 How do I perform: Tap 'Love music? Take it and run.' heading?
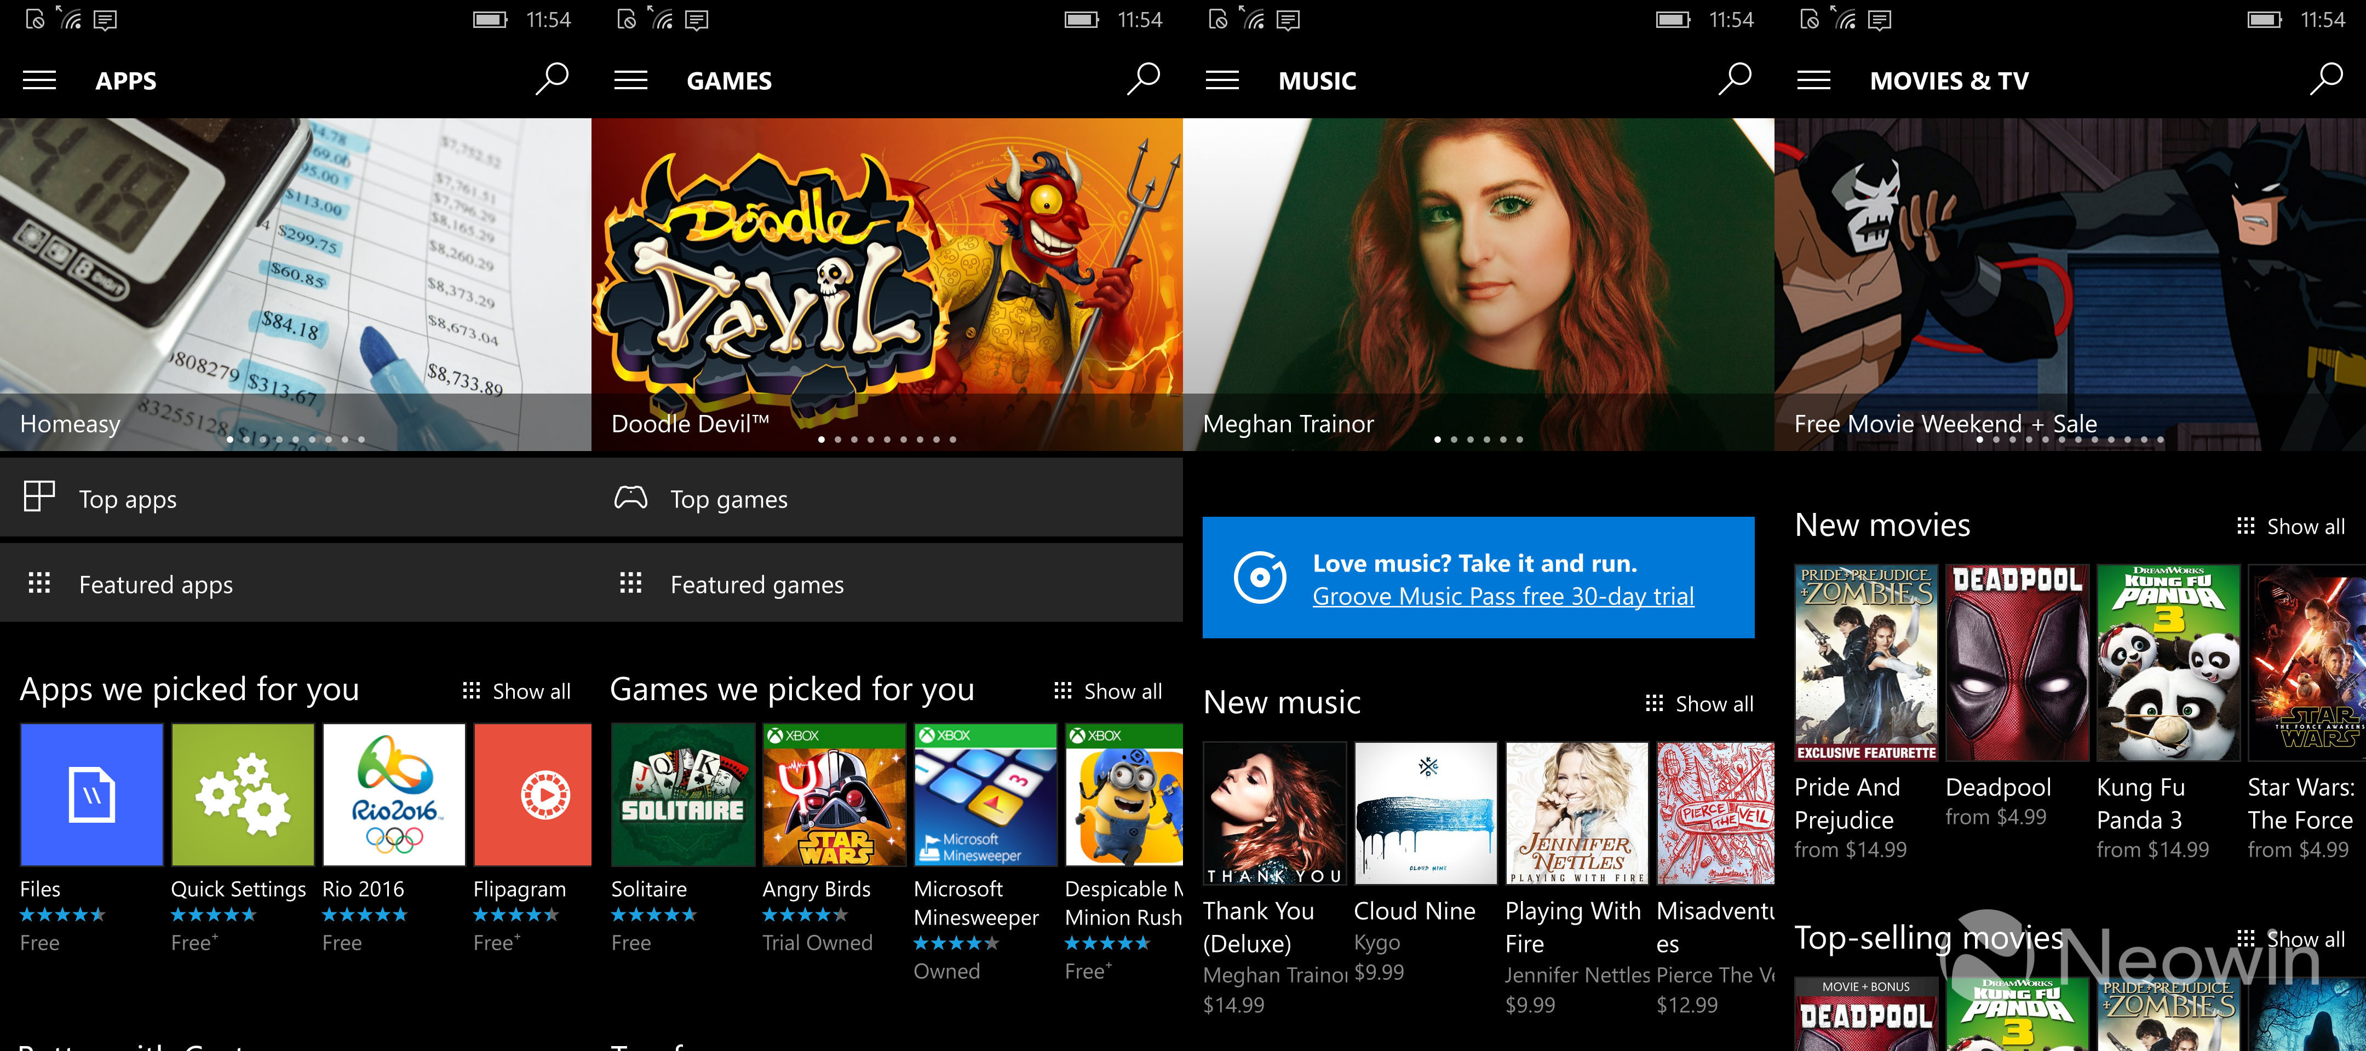[x=1475, y=563]
